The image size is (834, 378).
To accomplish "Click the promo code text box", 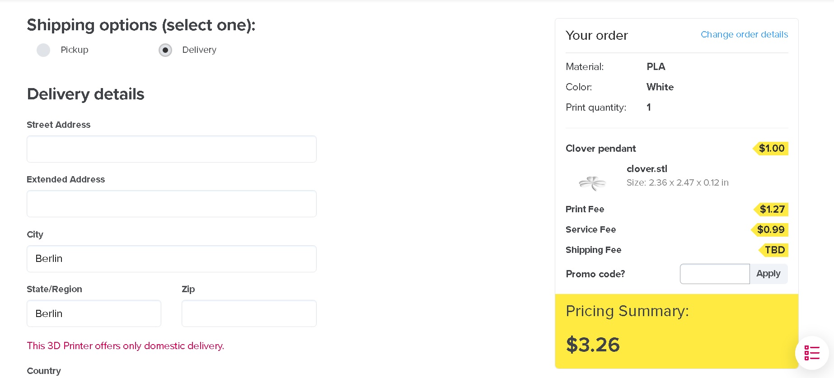I will (714, 274).
